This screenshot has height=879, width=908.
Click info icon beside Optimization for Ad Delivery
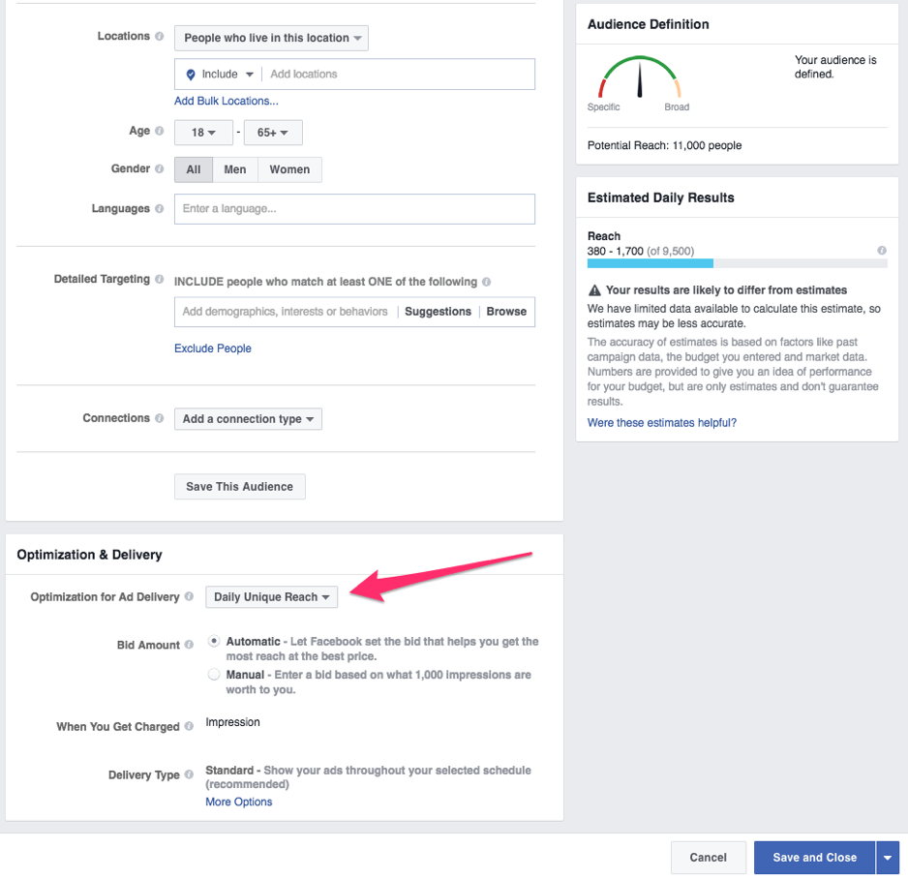[x=189, y=596]
